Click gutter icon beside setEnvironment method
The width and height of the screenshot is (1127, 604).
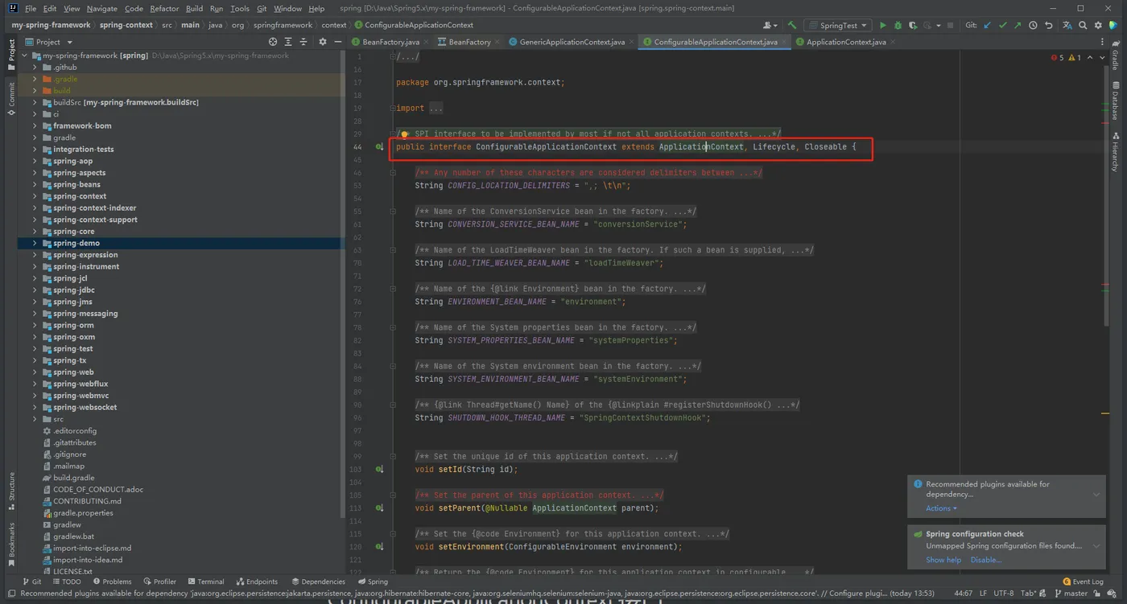[379, 547]
